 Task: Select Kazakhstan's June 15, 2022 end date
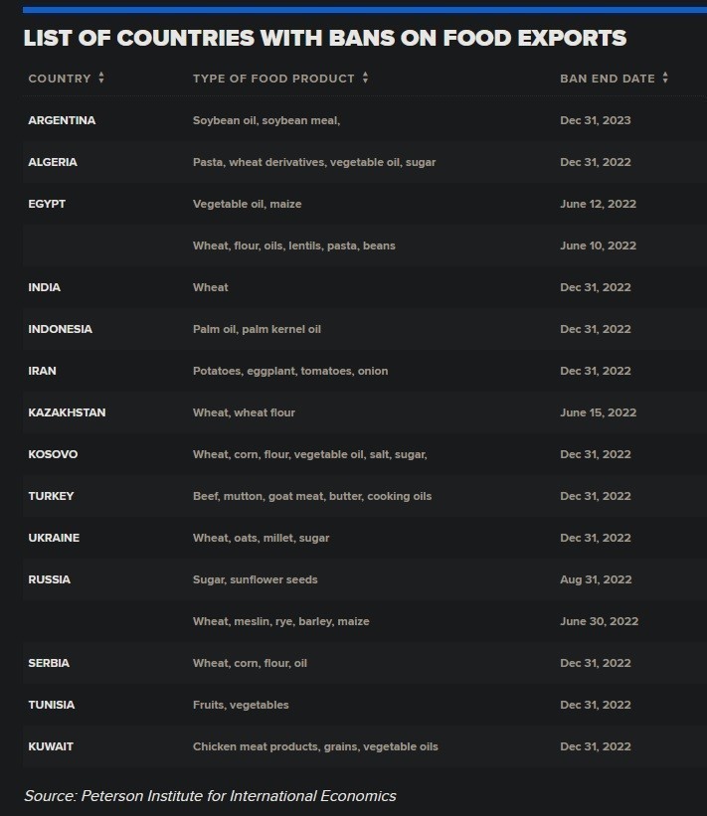pyautogui.click(x=598, y=412)
